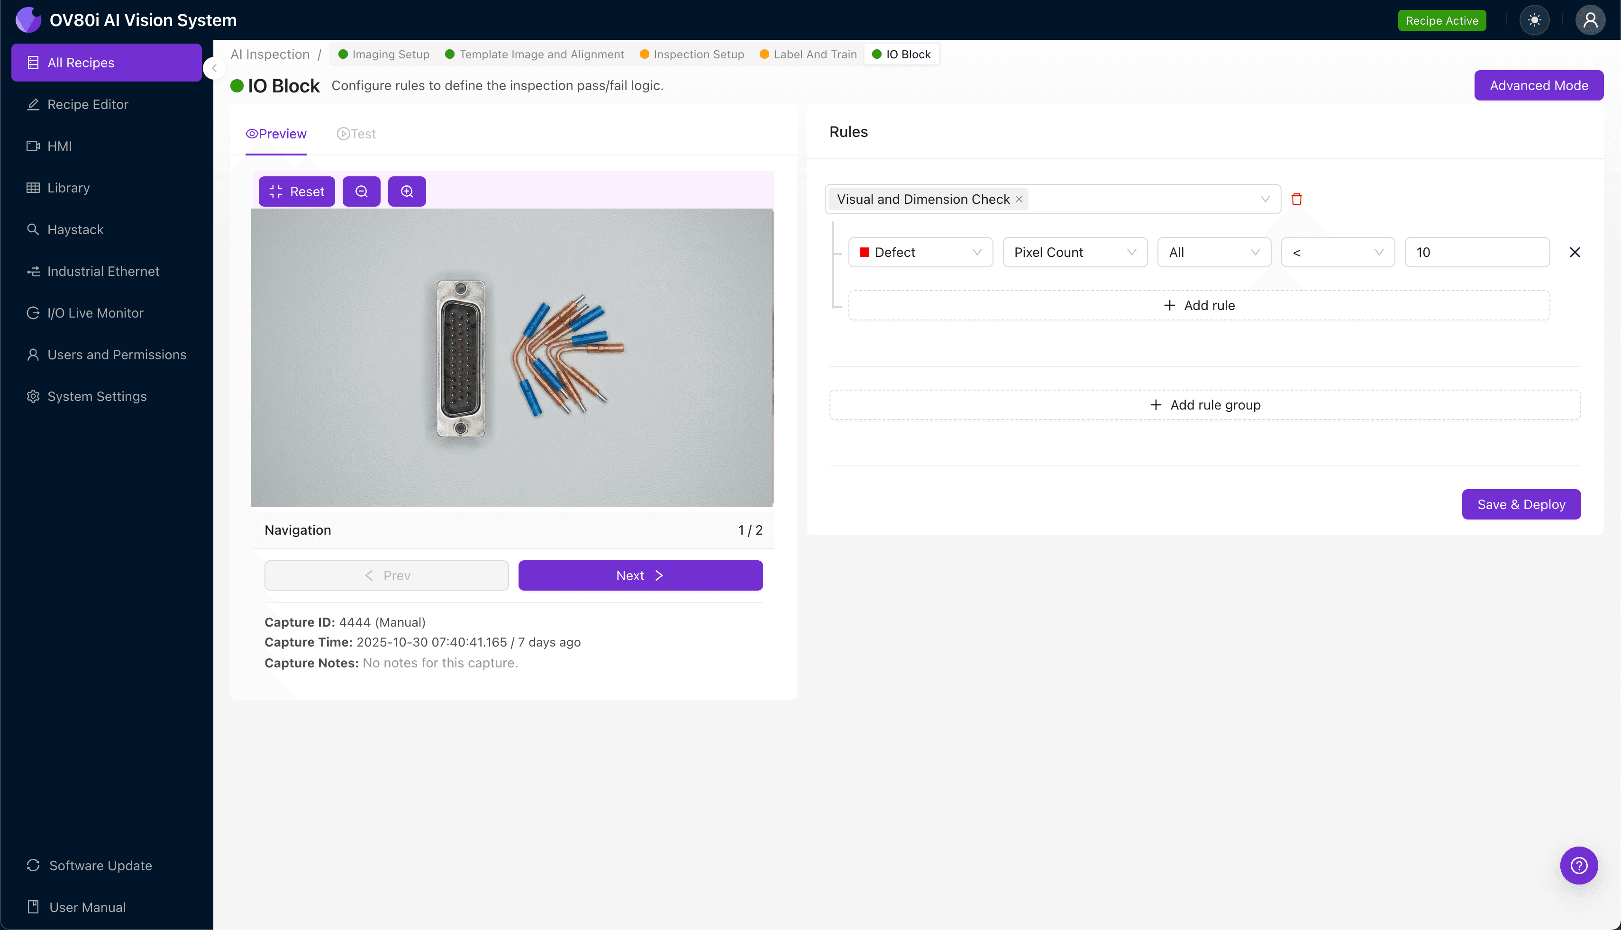Image resolution: width=1621 pixels, height=930 pixels.
Task: Click Add rule group
Action: point(1204,405)
